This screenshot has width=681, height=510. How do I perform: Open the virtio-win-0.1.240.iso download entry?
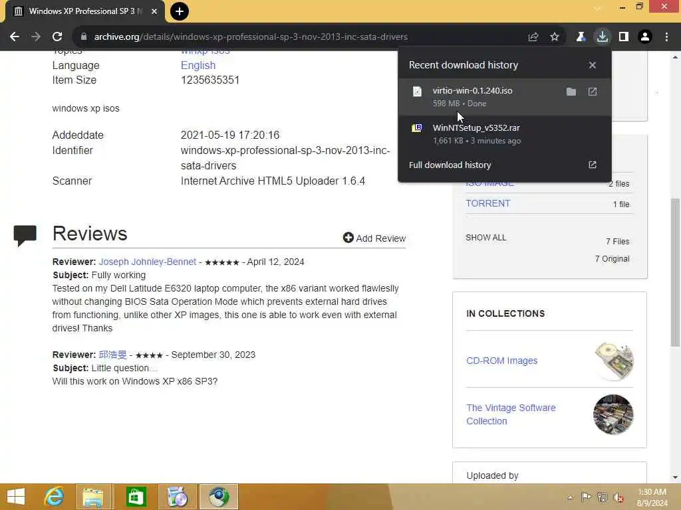[505, 97]
